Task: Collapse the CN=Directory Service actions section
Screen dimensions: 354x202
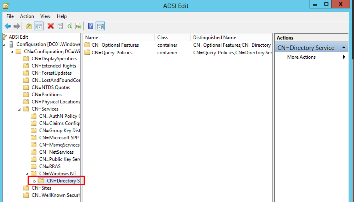Action: coord(344,48)
